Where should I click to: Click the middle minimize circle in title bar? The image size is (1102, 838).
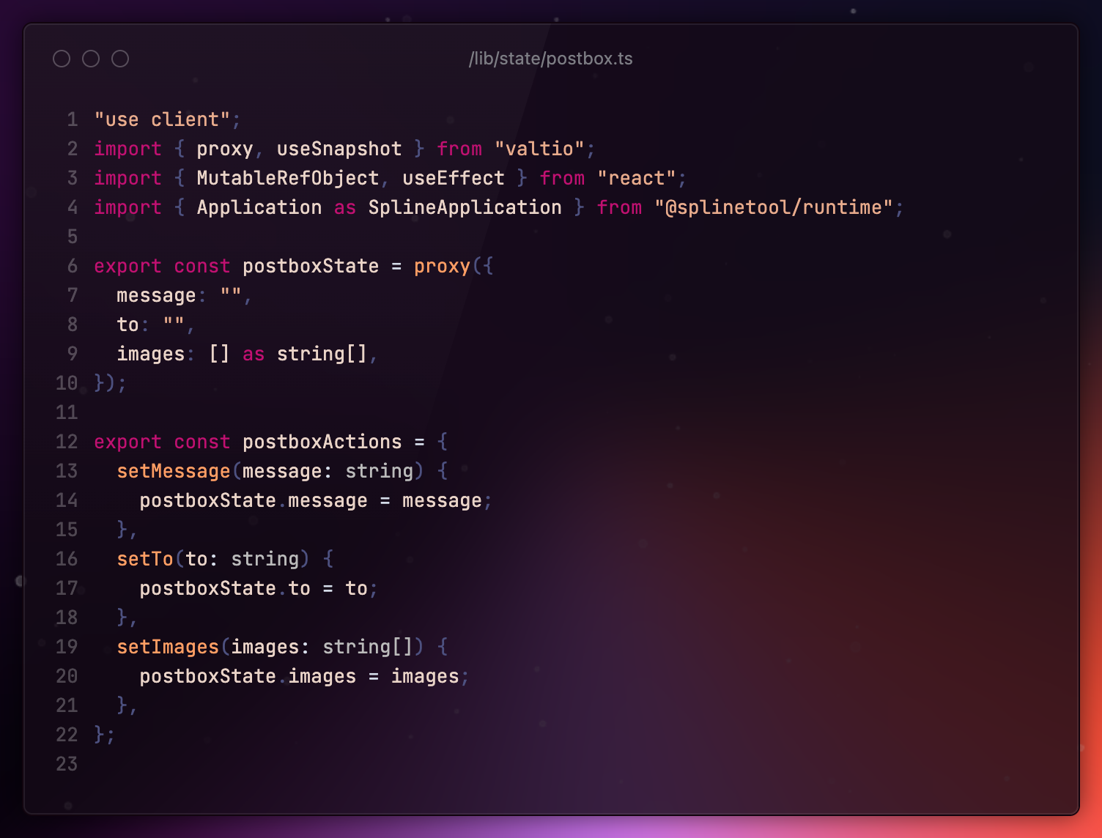pyautogui.click(x=91, y=59)
